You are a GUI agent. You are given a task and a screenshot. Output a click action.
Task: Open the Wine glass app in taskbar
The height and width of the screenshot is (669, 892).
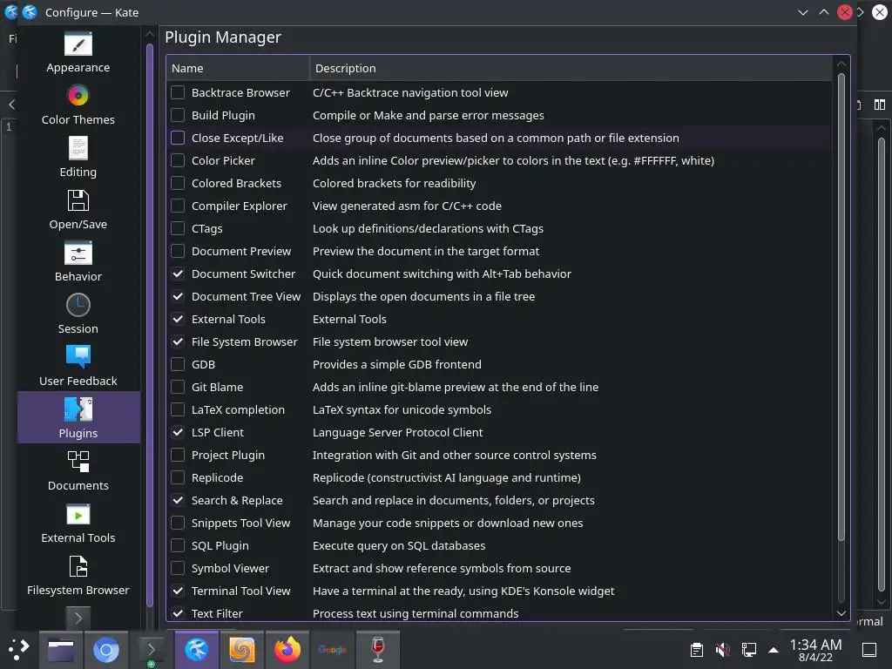tap(378, 650)
